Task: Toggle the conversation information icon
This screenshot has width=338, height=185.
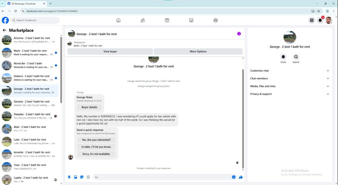Action: pyautogui.click(x=239, y=34)
